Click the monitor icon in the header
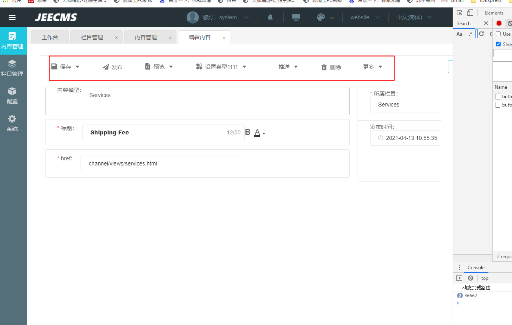Image resolution: width=512 pixels, height=325 pixels. (296, 17)
